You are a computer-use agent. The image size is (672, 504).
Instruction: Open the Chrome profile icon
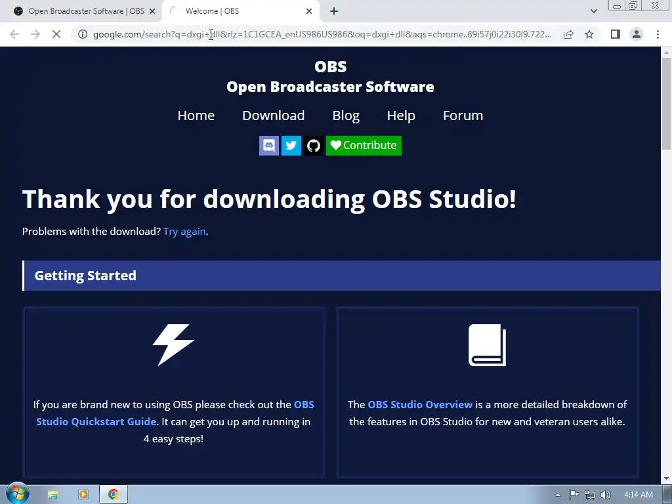point(637,34)
